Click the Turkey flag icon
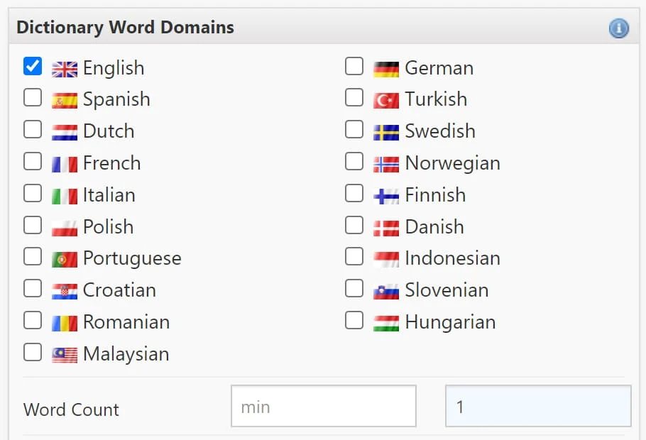646x440 pixels. [x=386, y=101]
